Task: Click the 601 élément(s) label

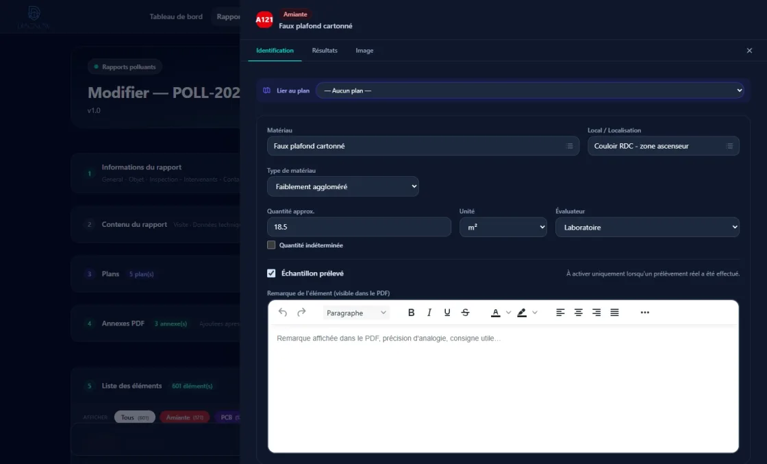Action: 192,386
